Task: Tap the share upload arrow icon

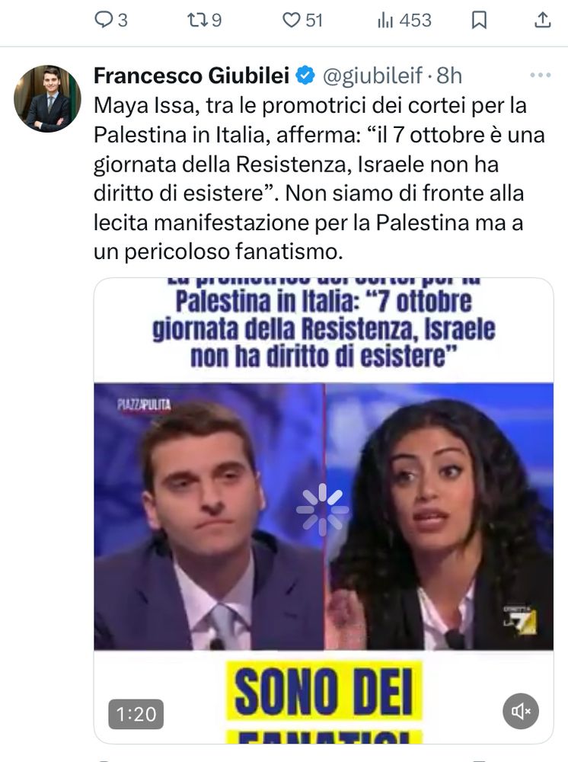Action: pos(542,20)
